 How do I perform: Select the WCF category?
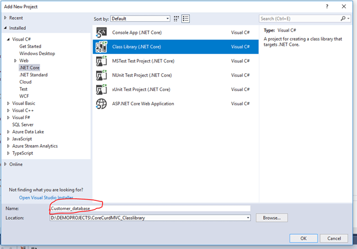(x=24, y=96)
